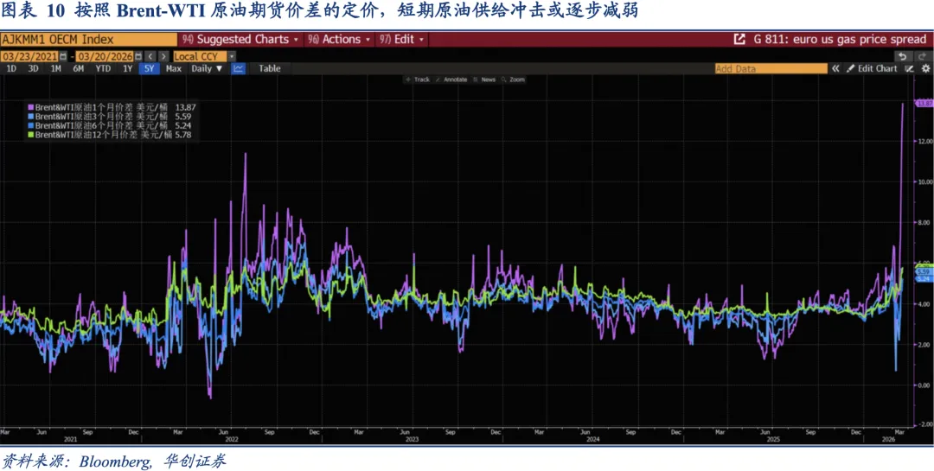The height and width of the screenshot is (471, 934).
Task: Select the 1D time range
Action: pyautogui.click(x=11, y=68)
